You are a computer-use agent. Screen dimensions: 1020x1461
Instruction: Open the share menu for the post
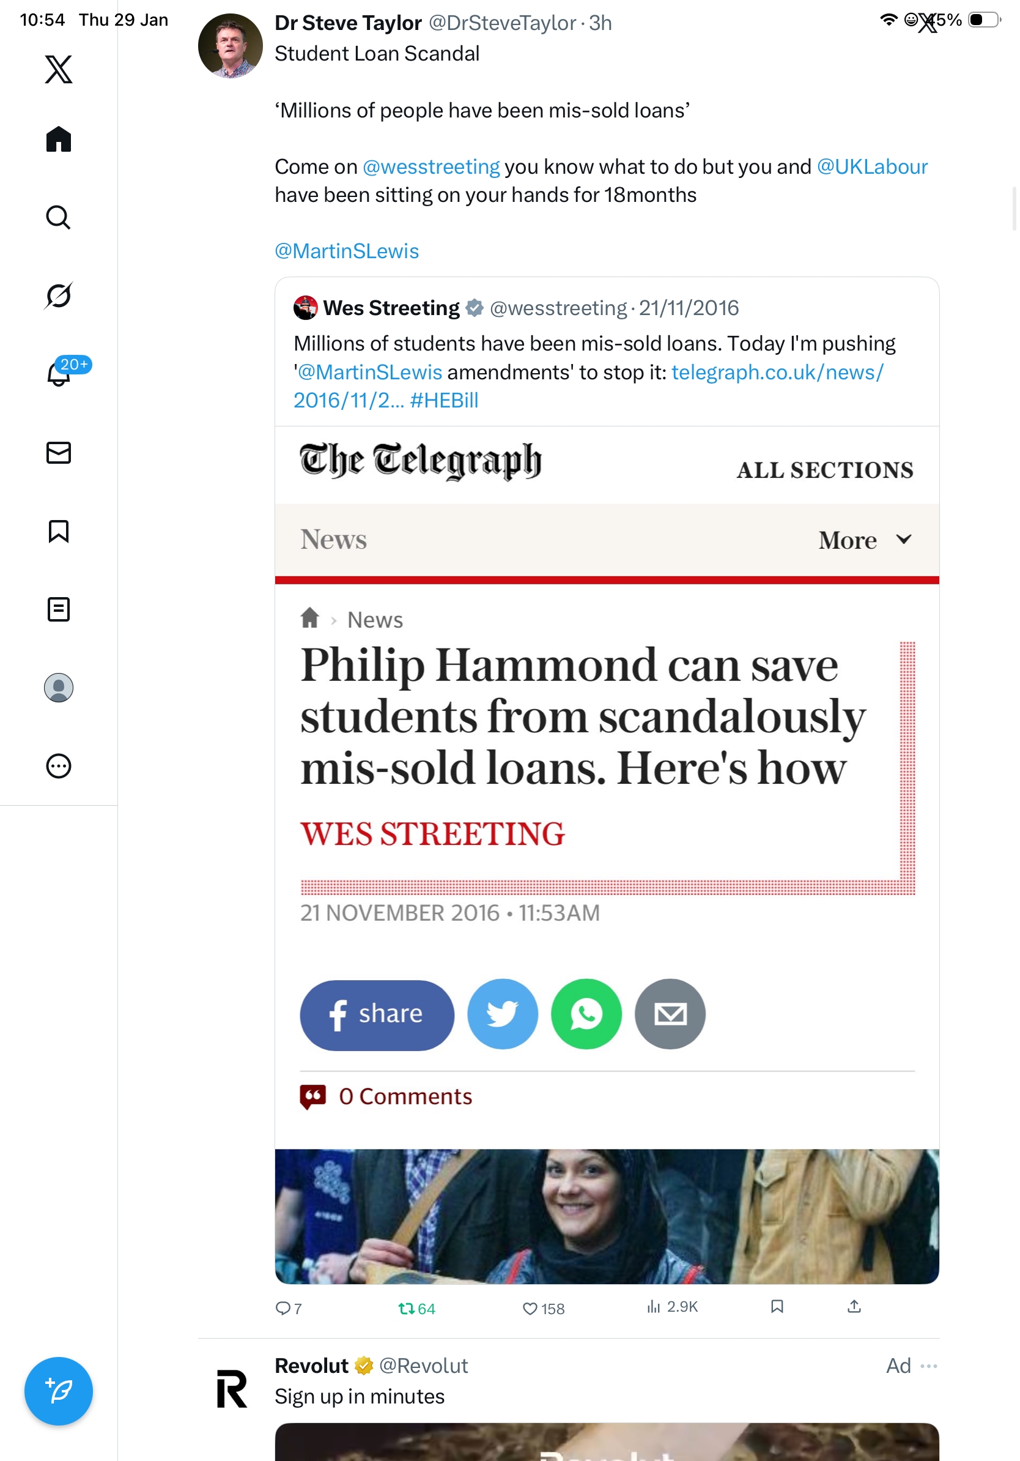click(x=854, y=1306)
